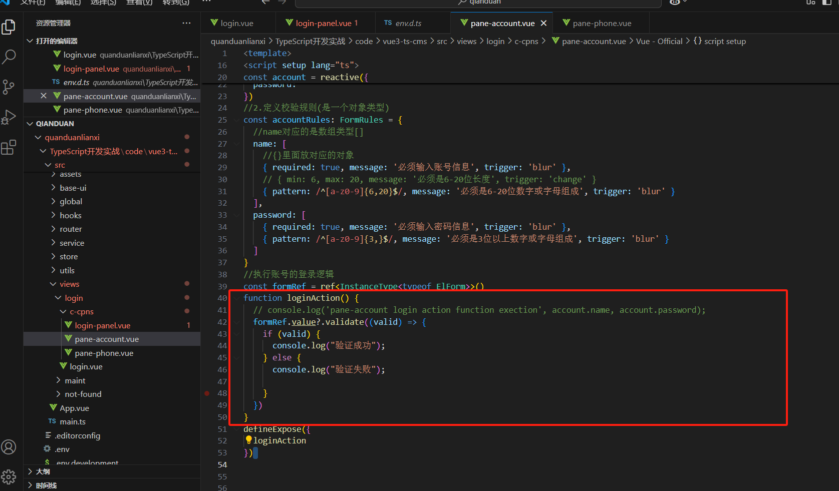Collapse the views folder in the Explorer tree
This screenshot has height=491, width=839.
[112, 284]
